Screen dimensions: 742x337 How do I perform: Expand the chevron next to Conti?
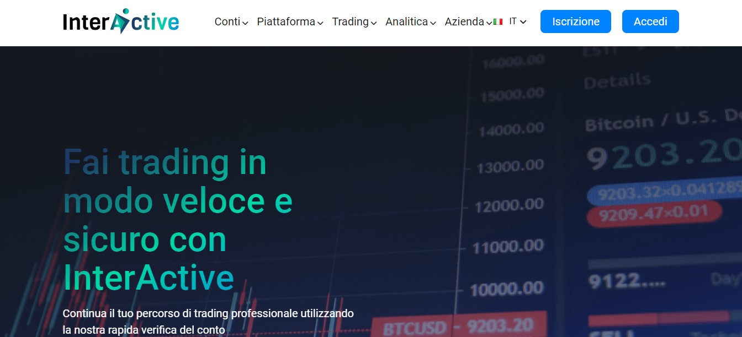pos(245,23)
